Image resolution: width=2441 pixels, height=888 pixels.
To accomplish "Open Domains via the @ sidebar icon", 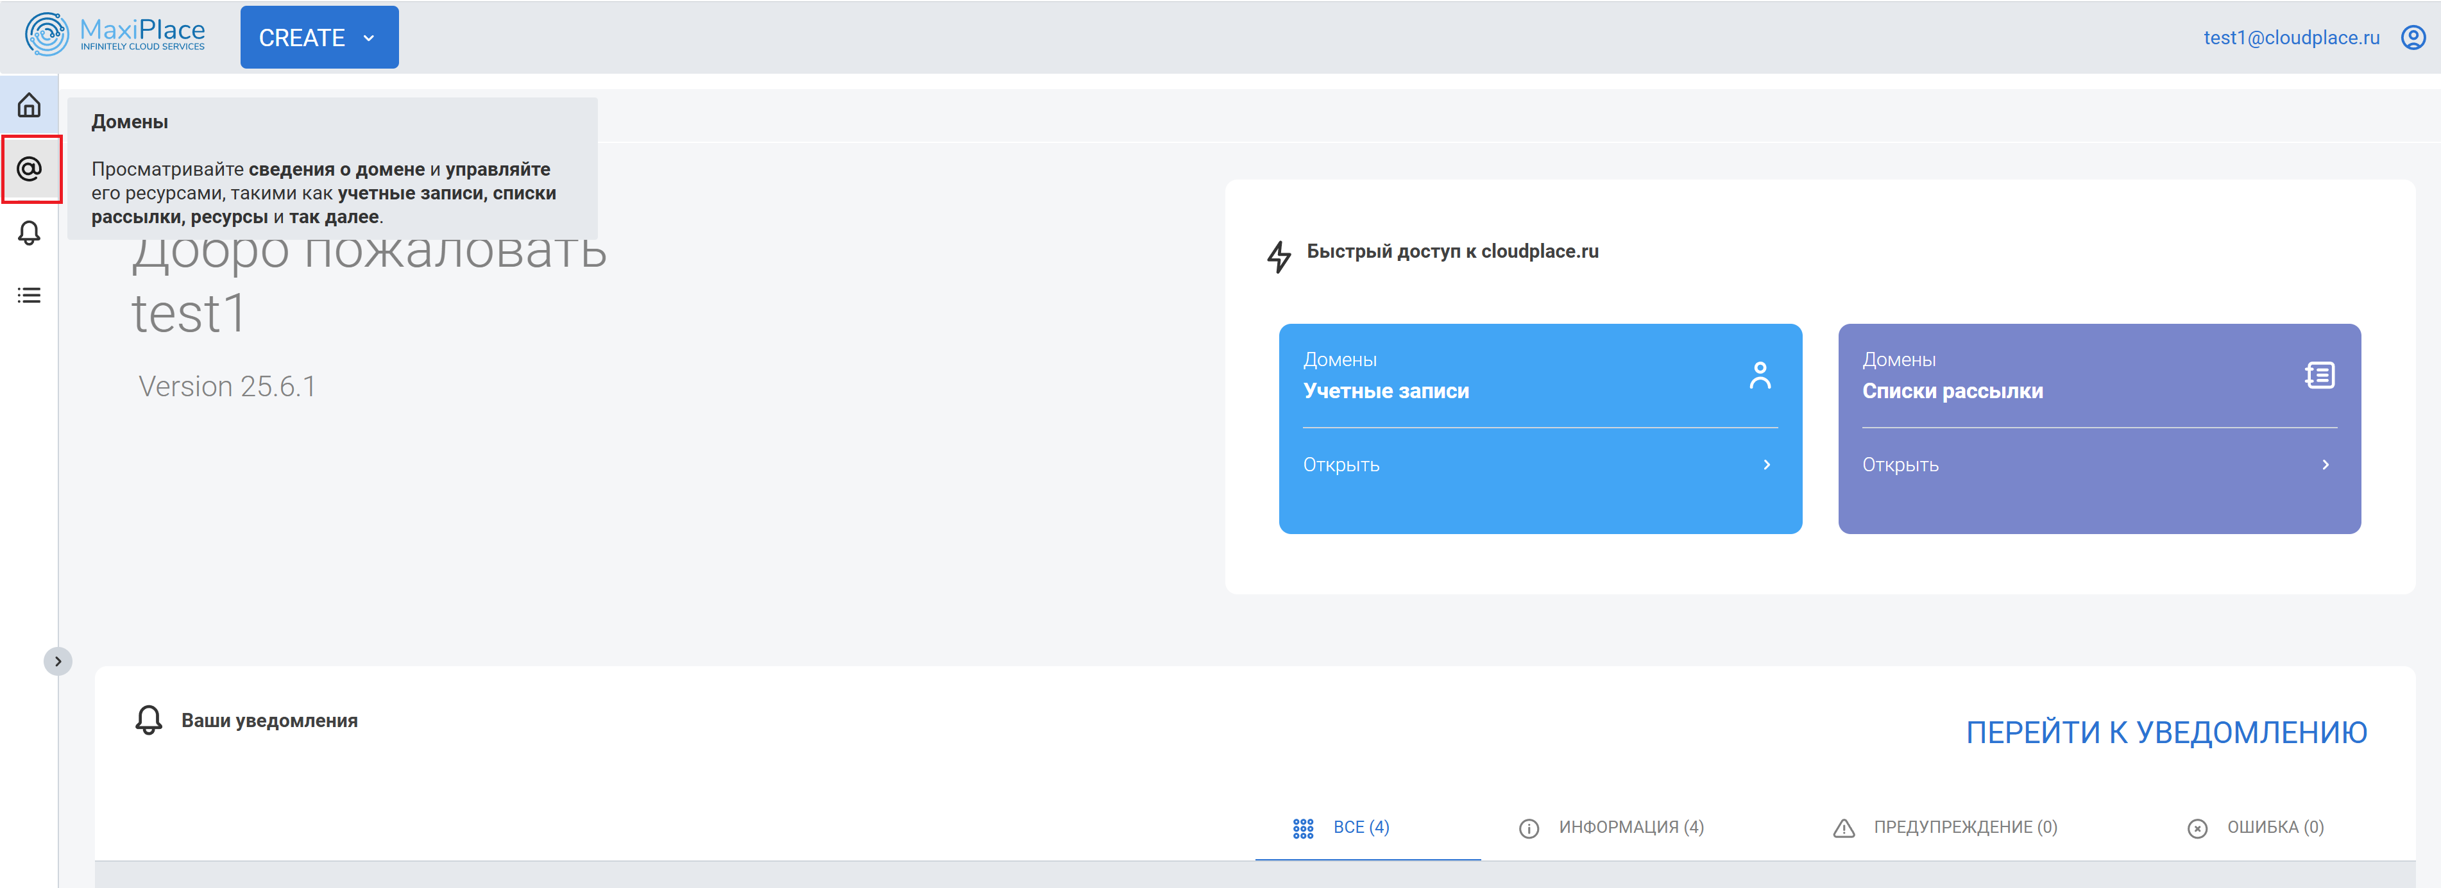I will tap(30, 169).
